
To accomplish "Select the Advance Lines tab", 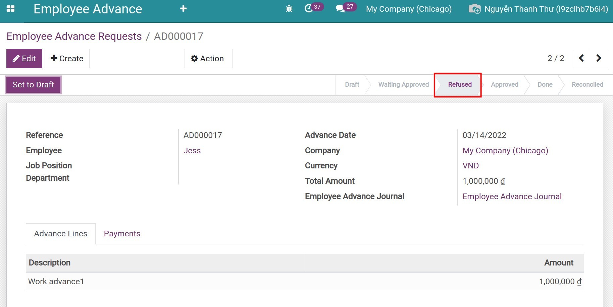I will 61,234.
